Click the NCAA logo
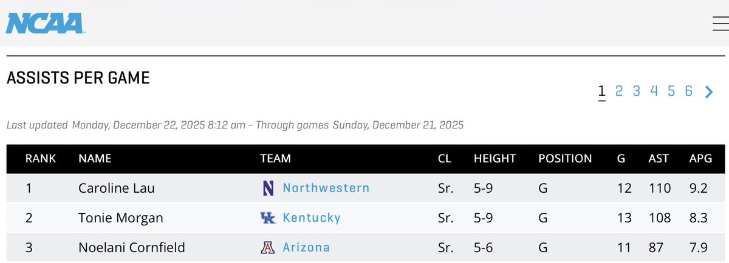 click(x=45, y=24)
